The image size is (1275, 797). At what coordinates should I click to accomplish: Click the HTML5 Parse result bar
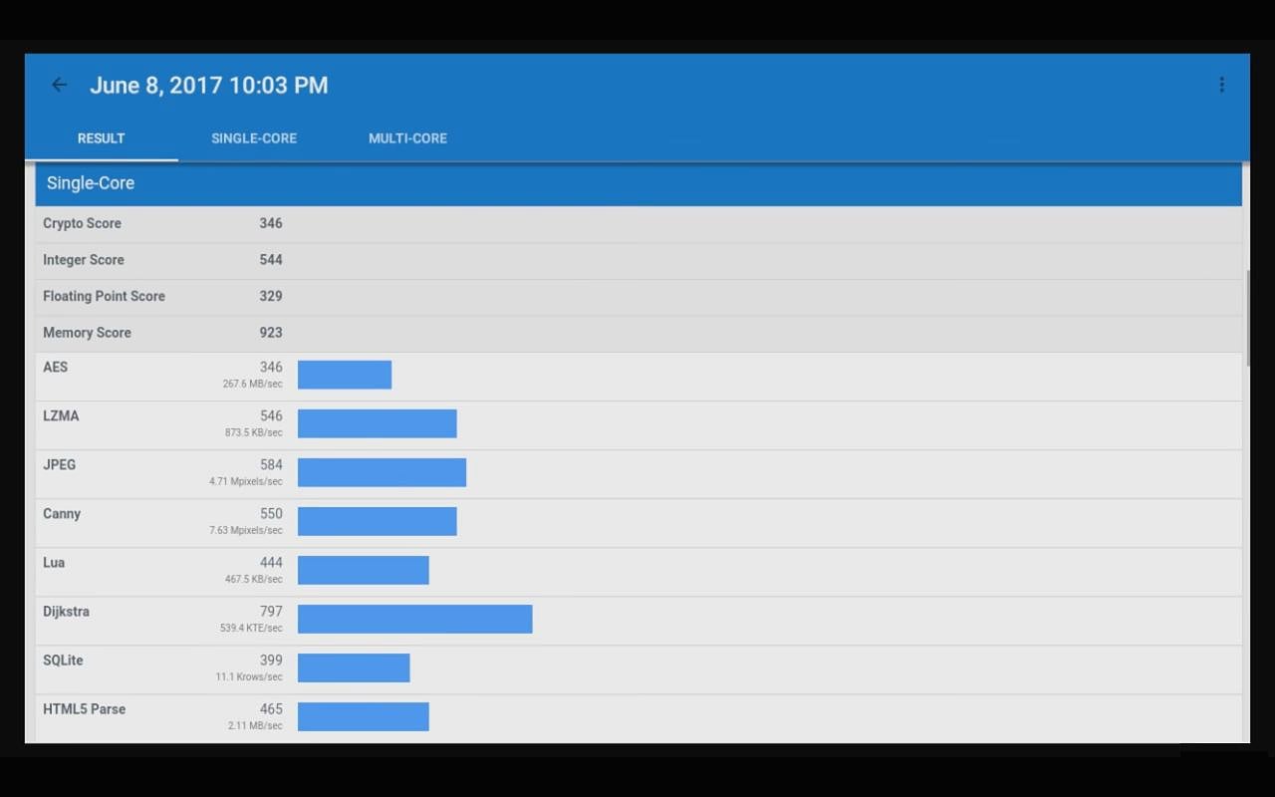coord(363,717)
